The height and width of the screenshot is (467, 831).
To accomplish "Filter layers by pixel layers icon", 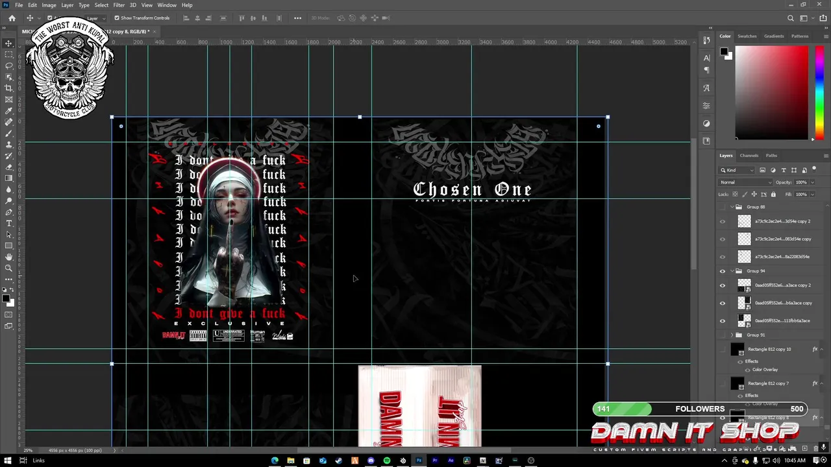I will pos(763,170).
